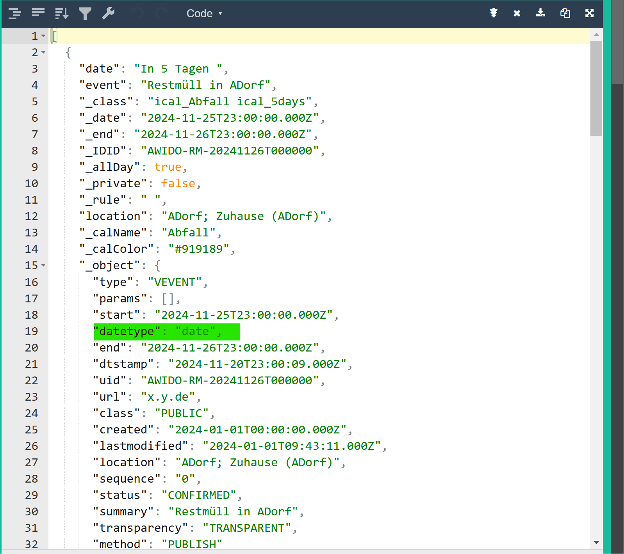The width and height of the screenshot is (624, 554).
Task: Click the "event" key on line 4
Action: coord(103,85)
